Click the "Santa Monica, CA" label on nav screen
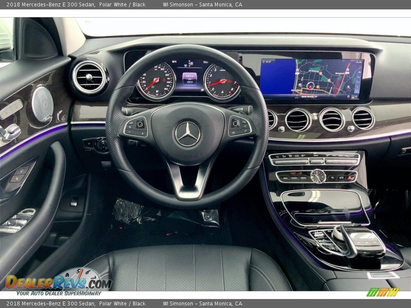The image size is (411, 308). click(309, 97)
